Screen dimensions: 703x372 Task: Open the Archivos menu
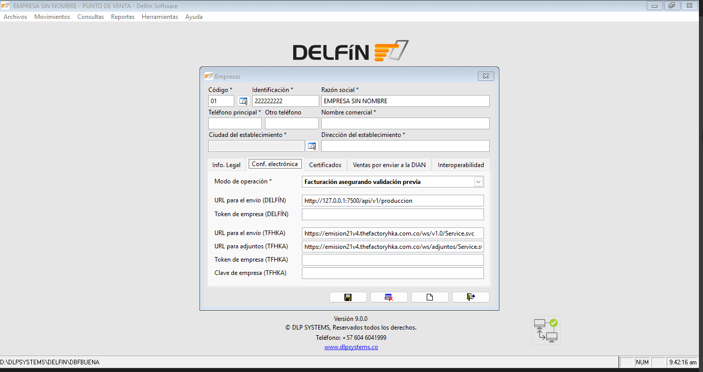click(15, 17)
